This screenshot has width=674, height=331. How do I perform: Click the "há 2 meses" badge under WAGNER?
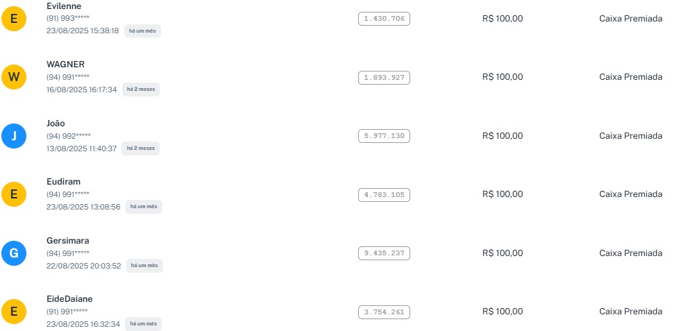141,90
